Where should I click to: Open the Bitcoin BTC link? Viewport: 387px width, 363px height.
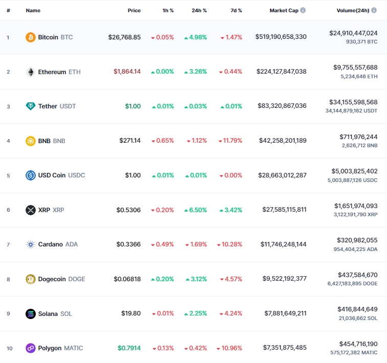[x=55, y=37]
